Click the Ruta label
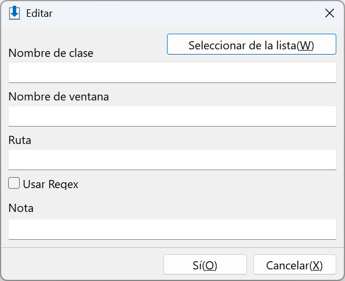 tap(20, 140)
